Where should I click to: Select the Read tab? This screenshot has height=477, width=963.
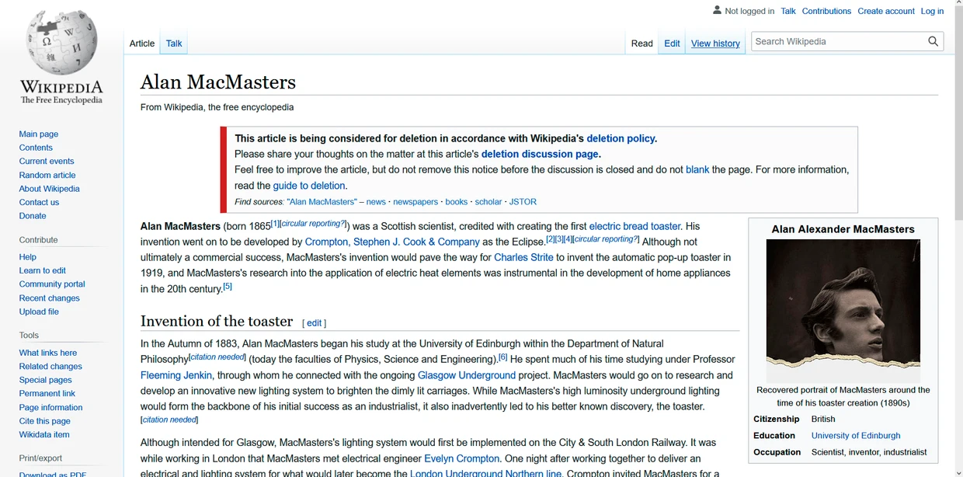(641, 44)
